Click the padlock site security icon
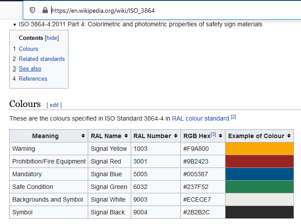This screenshot has height=224, width=301. [x=45, y=10]
